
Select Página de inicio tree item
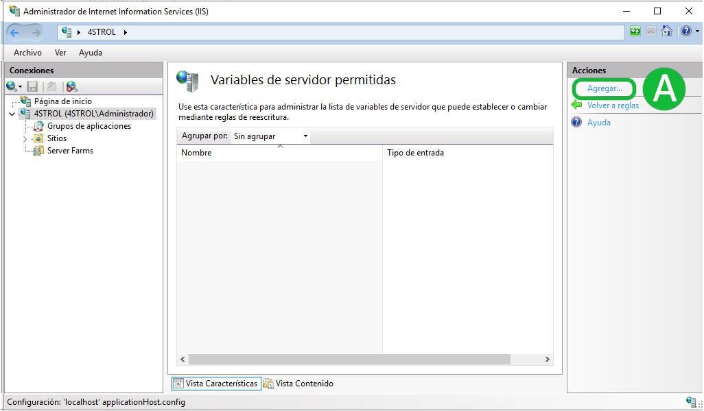63,101
